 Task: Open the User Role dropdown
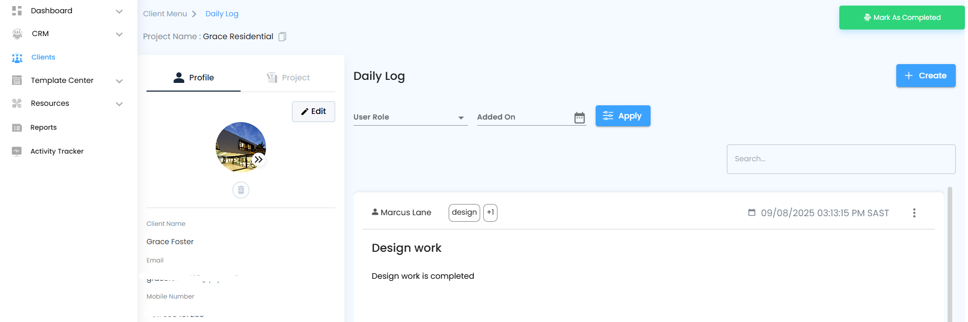410,118
